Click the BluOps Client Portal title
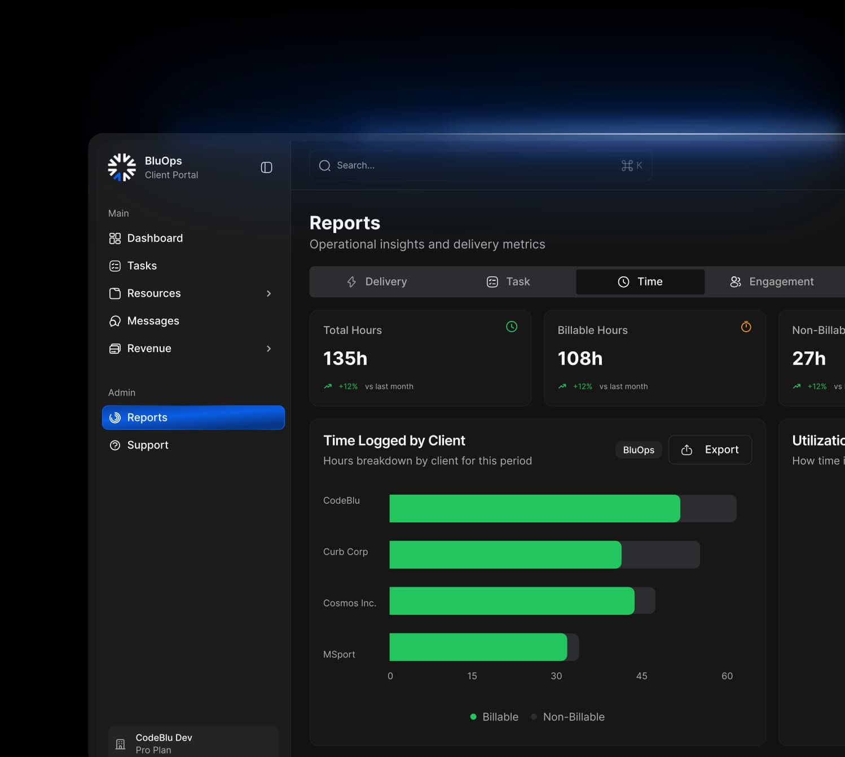The height and width of the screenshot is (757, 845). (x=171, y=168)
